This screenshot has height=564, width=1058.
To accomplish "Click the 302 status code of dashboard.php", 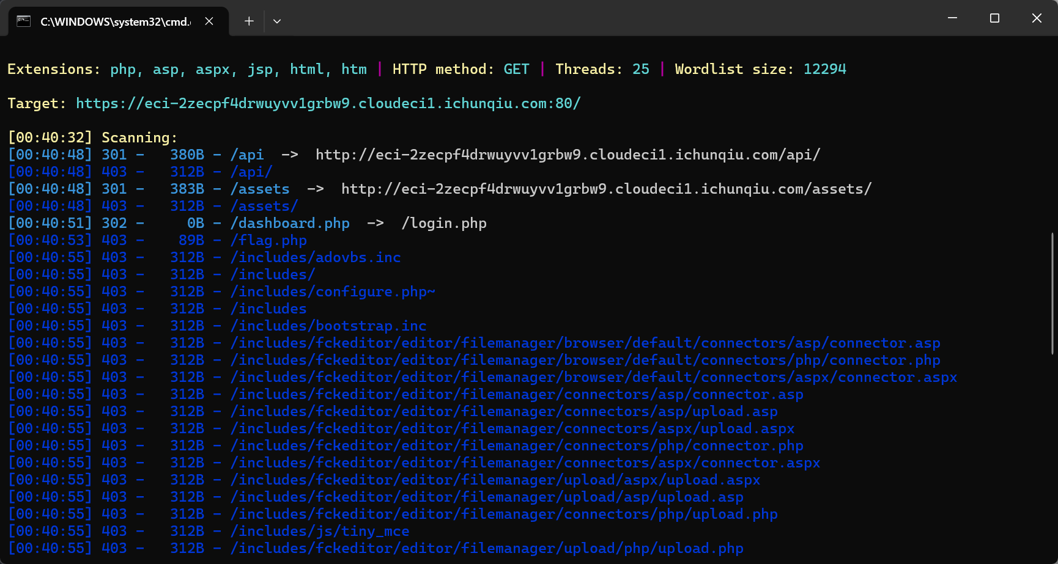I will (114, 223).
